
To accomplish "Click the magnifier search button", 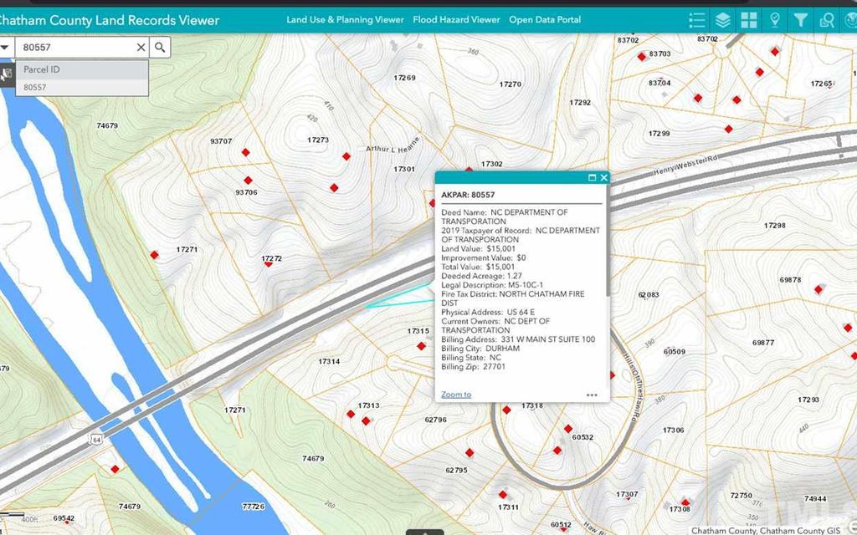I will [x=161, y=48].
